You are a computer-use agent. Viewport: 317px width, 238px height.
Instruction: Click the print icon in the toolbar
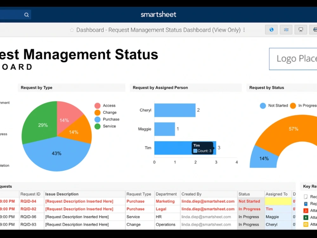tap(314, 30)
